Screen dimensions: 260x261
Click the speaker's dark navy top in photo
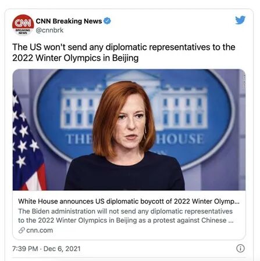pos(124,172)
